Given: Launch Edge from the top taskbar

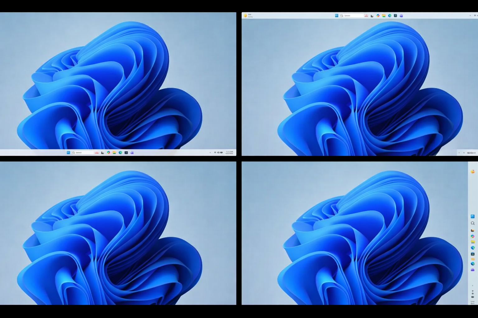Looking at the screenshot, I should pos(390,16).
